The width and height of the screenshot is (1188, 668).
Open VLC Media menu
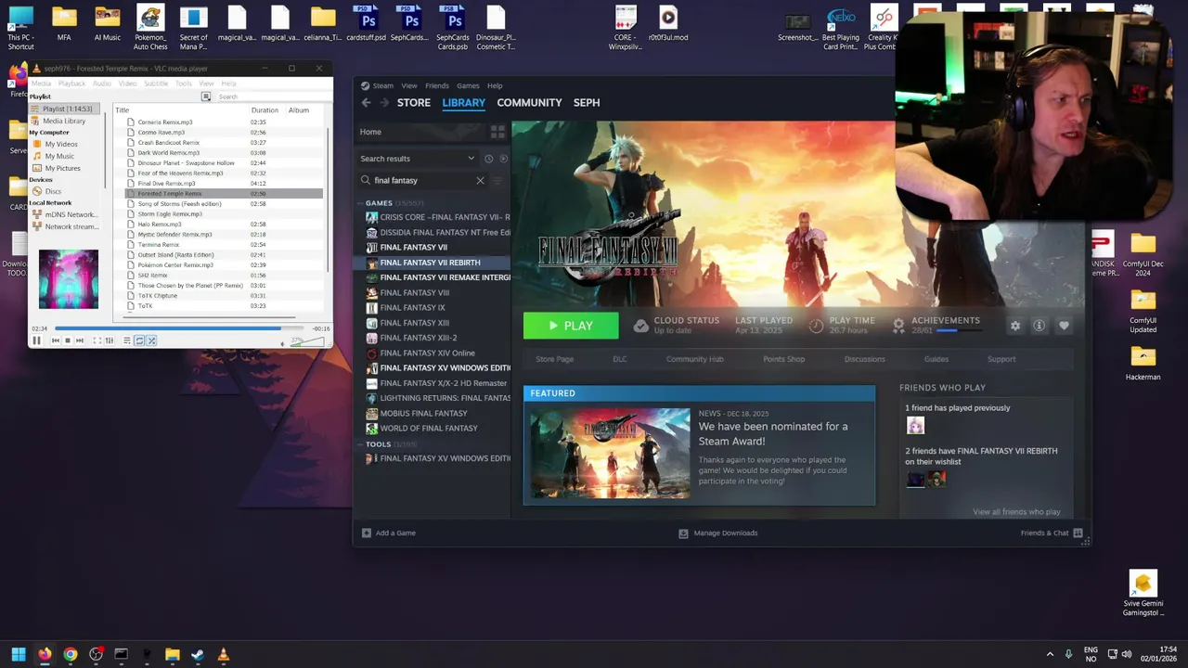[x=42, y=83]
